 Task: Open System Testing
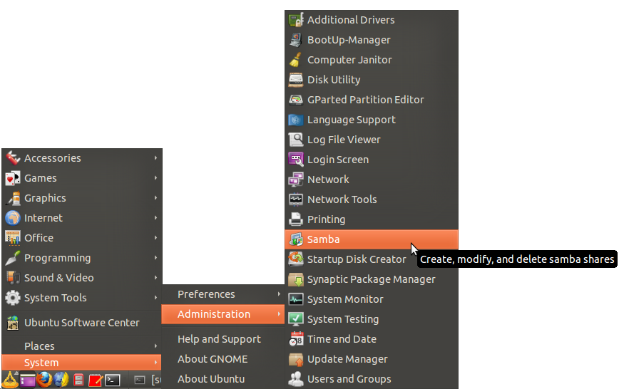coord(371,319)
